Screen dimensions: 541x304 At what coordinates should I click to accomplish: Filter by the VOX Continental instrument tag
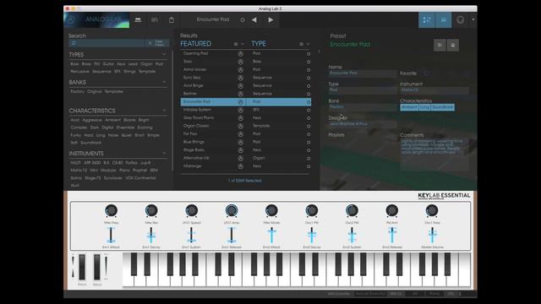(x=140, y=178)
